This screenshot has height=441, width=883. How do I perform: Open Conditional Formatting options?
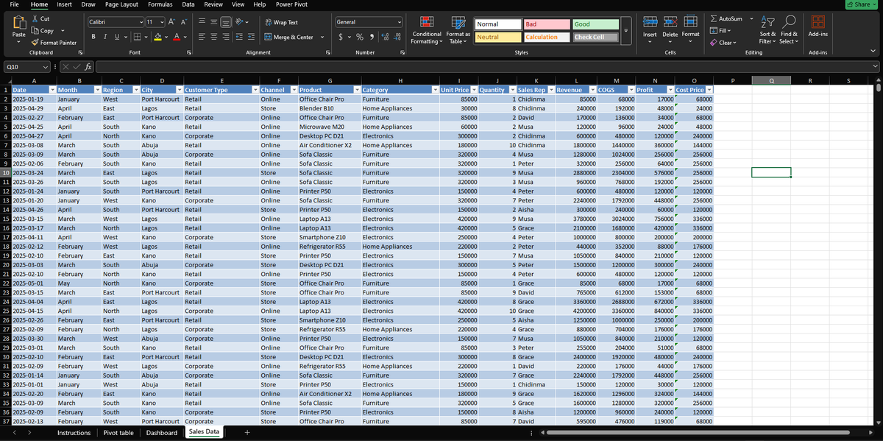pyautogui.click(x=427, y=31)
